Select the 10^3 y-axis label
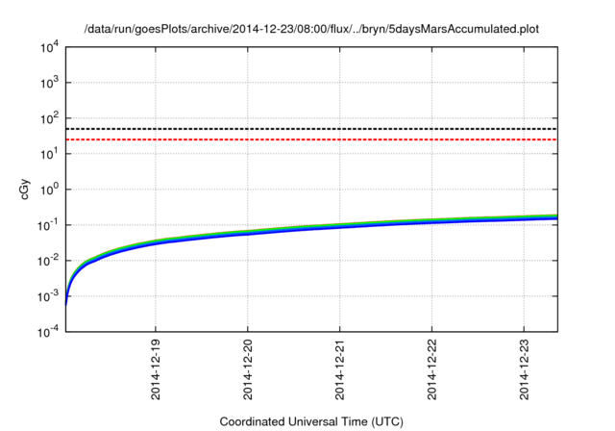The image size is (615, 431). click(50, 83)
